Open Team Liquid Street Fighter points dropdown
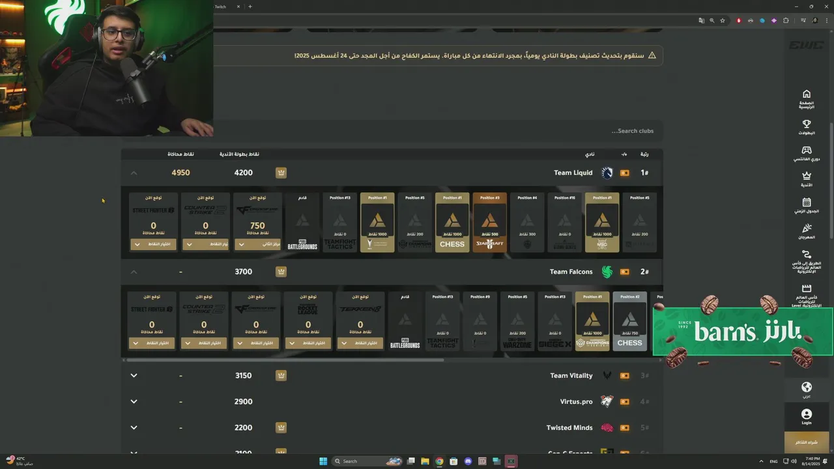 coord(153,244)
